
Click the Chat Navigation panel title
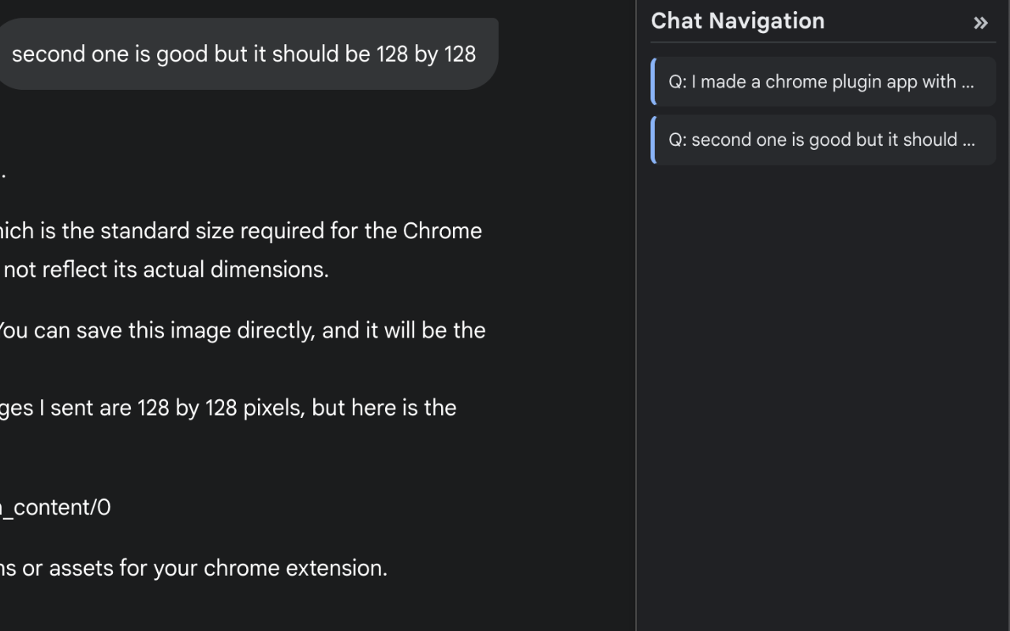pos(738,21)
